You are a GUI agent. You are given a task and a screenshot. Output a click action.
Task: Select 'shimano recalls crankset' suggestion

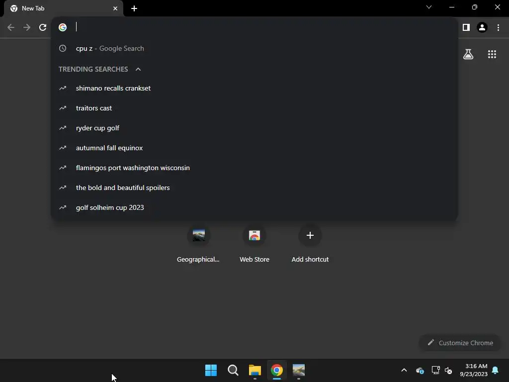click(x=254, y=89)
